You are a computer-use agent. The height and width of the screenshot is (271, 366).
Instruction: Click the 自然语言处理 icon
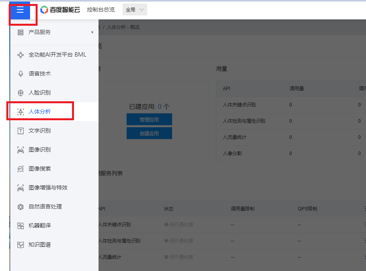21,207
